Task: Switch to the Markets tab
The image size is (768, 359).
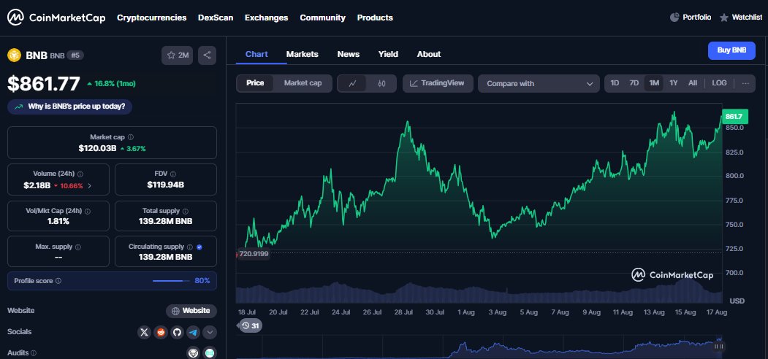Action: (303, 54)
